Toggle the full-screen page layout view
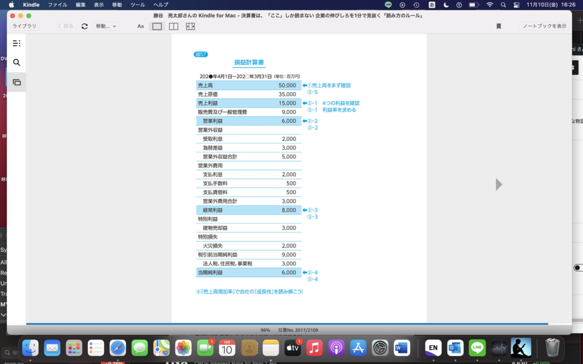 pyautogui.click(x=190, y=26)
